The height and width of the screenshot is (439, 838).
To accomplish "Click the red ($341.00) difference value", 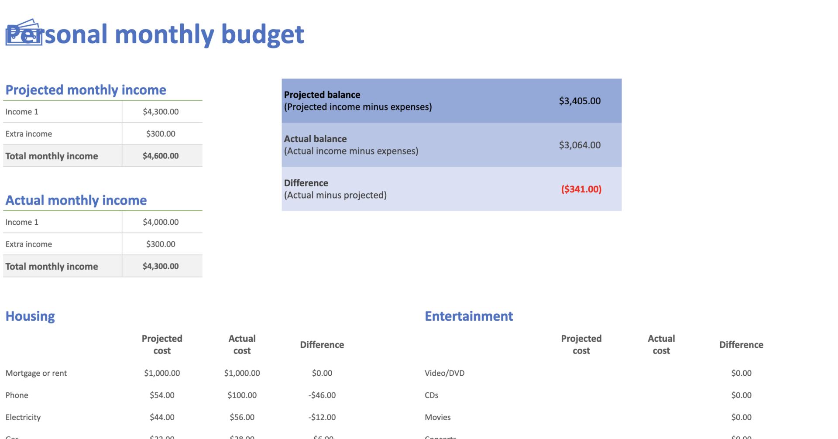I will click(581, 189).
